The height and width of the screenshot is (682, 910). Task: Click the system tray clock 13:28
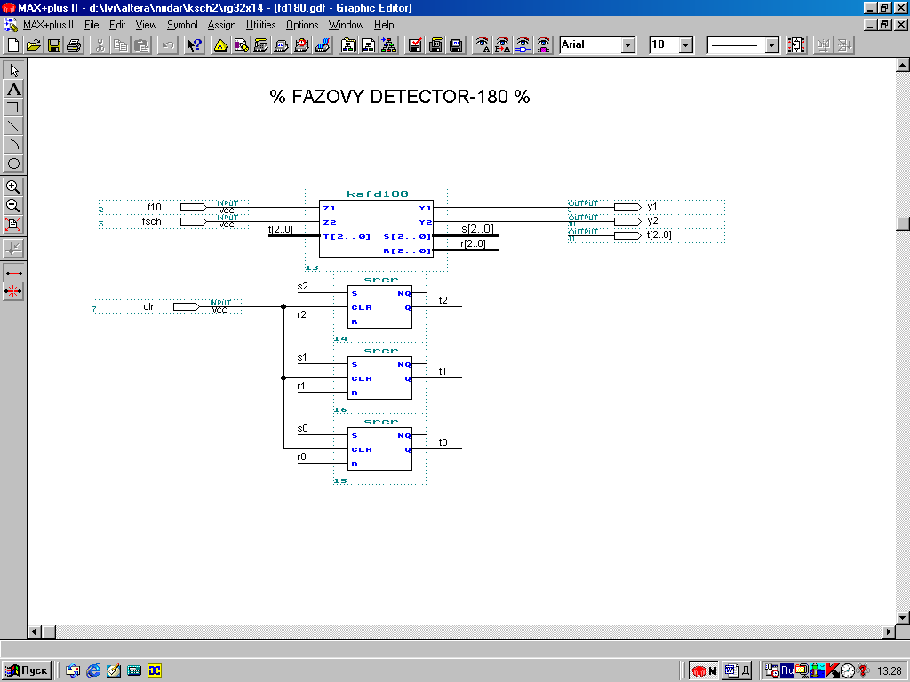889,671
